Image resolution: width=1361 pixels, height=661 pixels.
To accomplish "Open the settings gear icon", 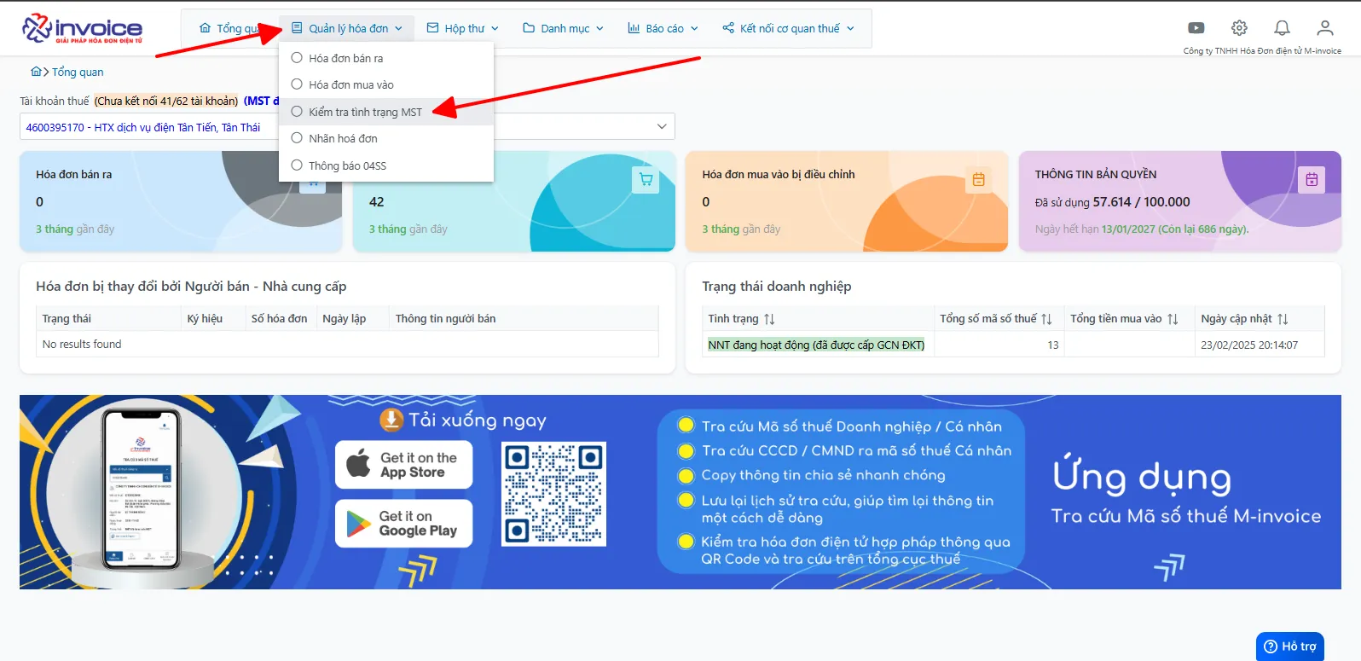I will [x=1239, y=28].
